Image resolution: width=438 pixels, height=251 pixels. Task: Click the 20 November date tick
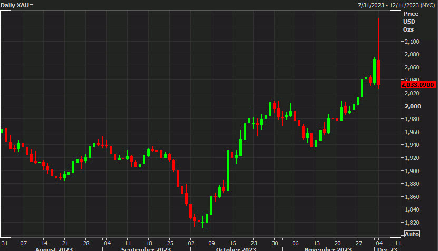coord(338,243)
